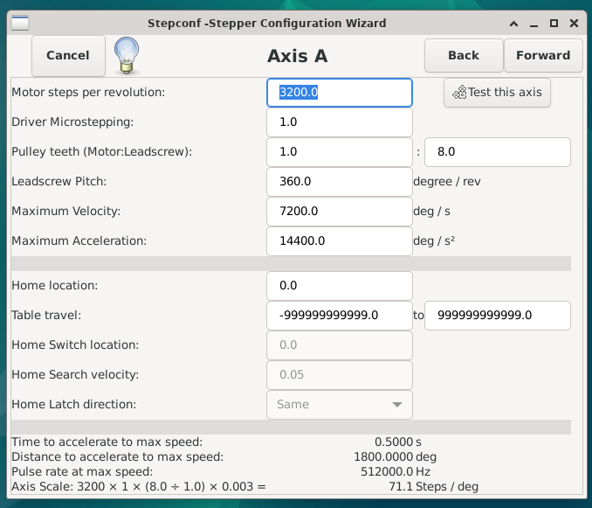Screen dimensions: 592x508
Task: Minimize the Stepconf window
Action: [533, 24]
